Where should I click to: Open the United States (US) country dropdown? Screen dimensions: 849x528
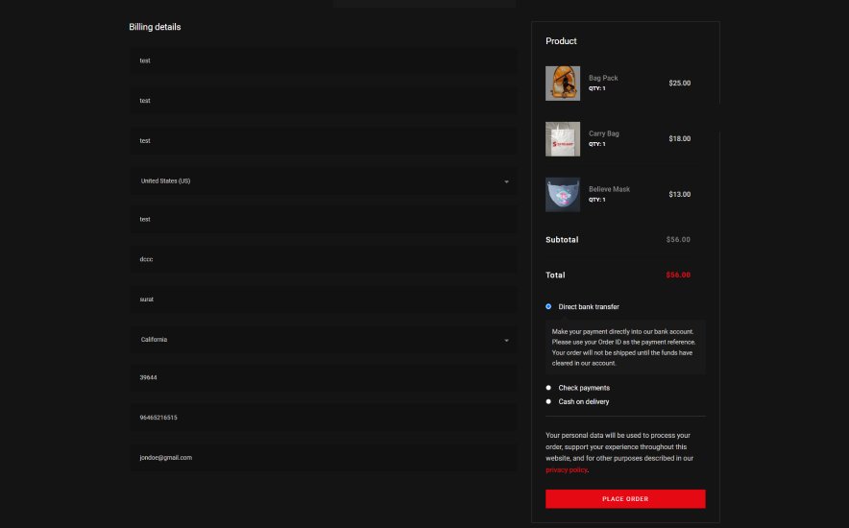coord(323,181)
